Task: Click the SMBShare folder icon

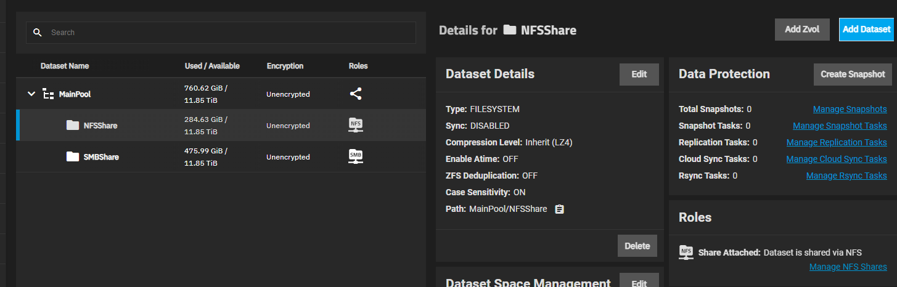Action: tap(73, 156)
